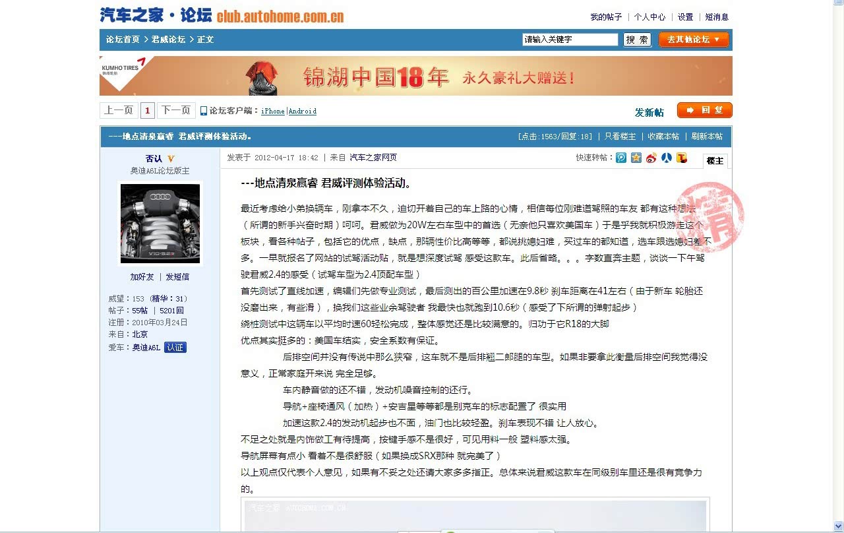The height and width of the screenshot is (533, 844).
Task: Open the Kumho Tires banner ad
Action: click(416, 76)
